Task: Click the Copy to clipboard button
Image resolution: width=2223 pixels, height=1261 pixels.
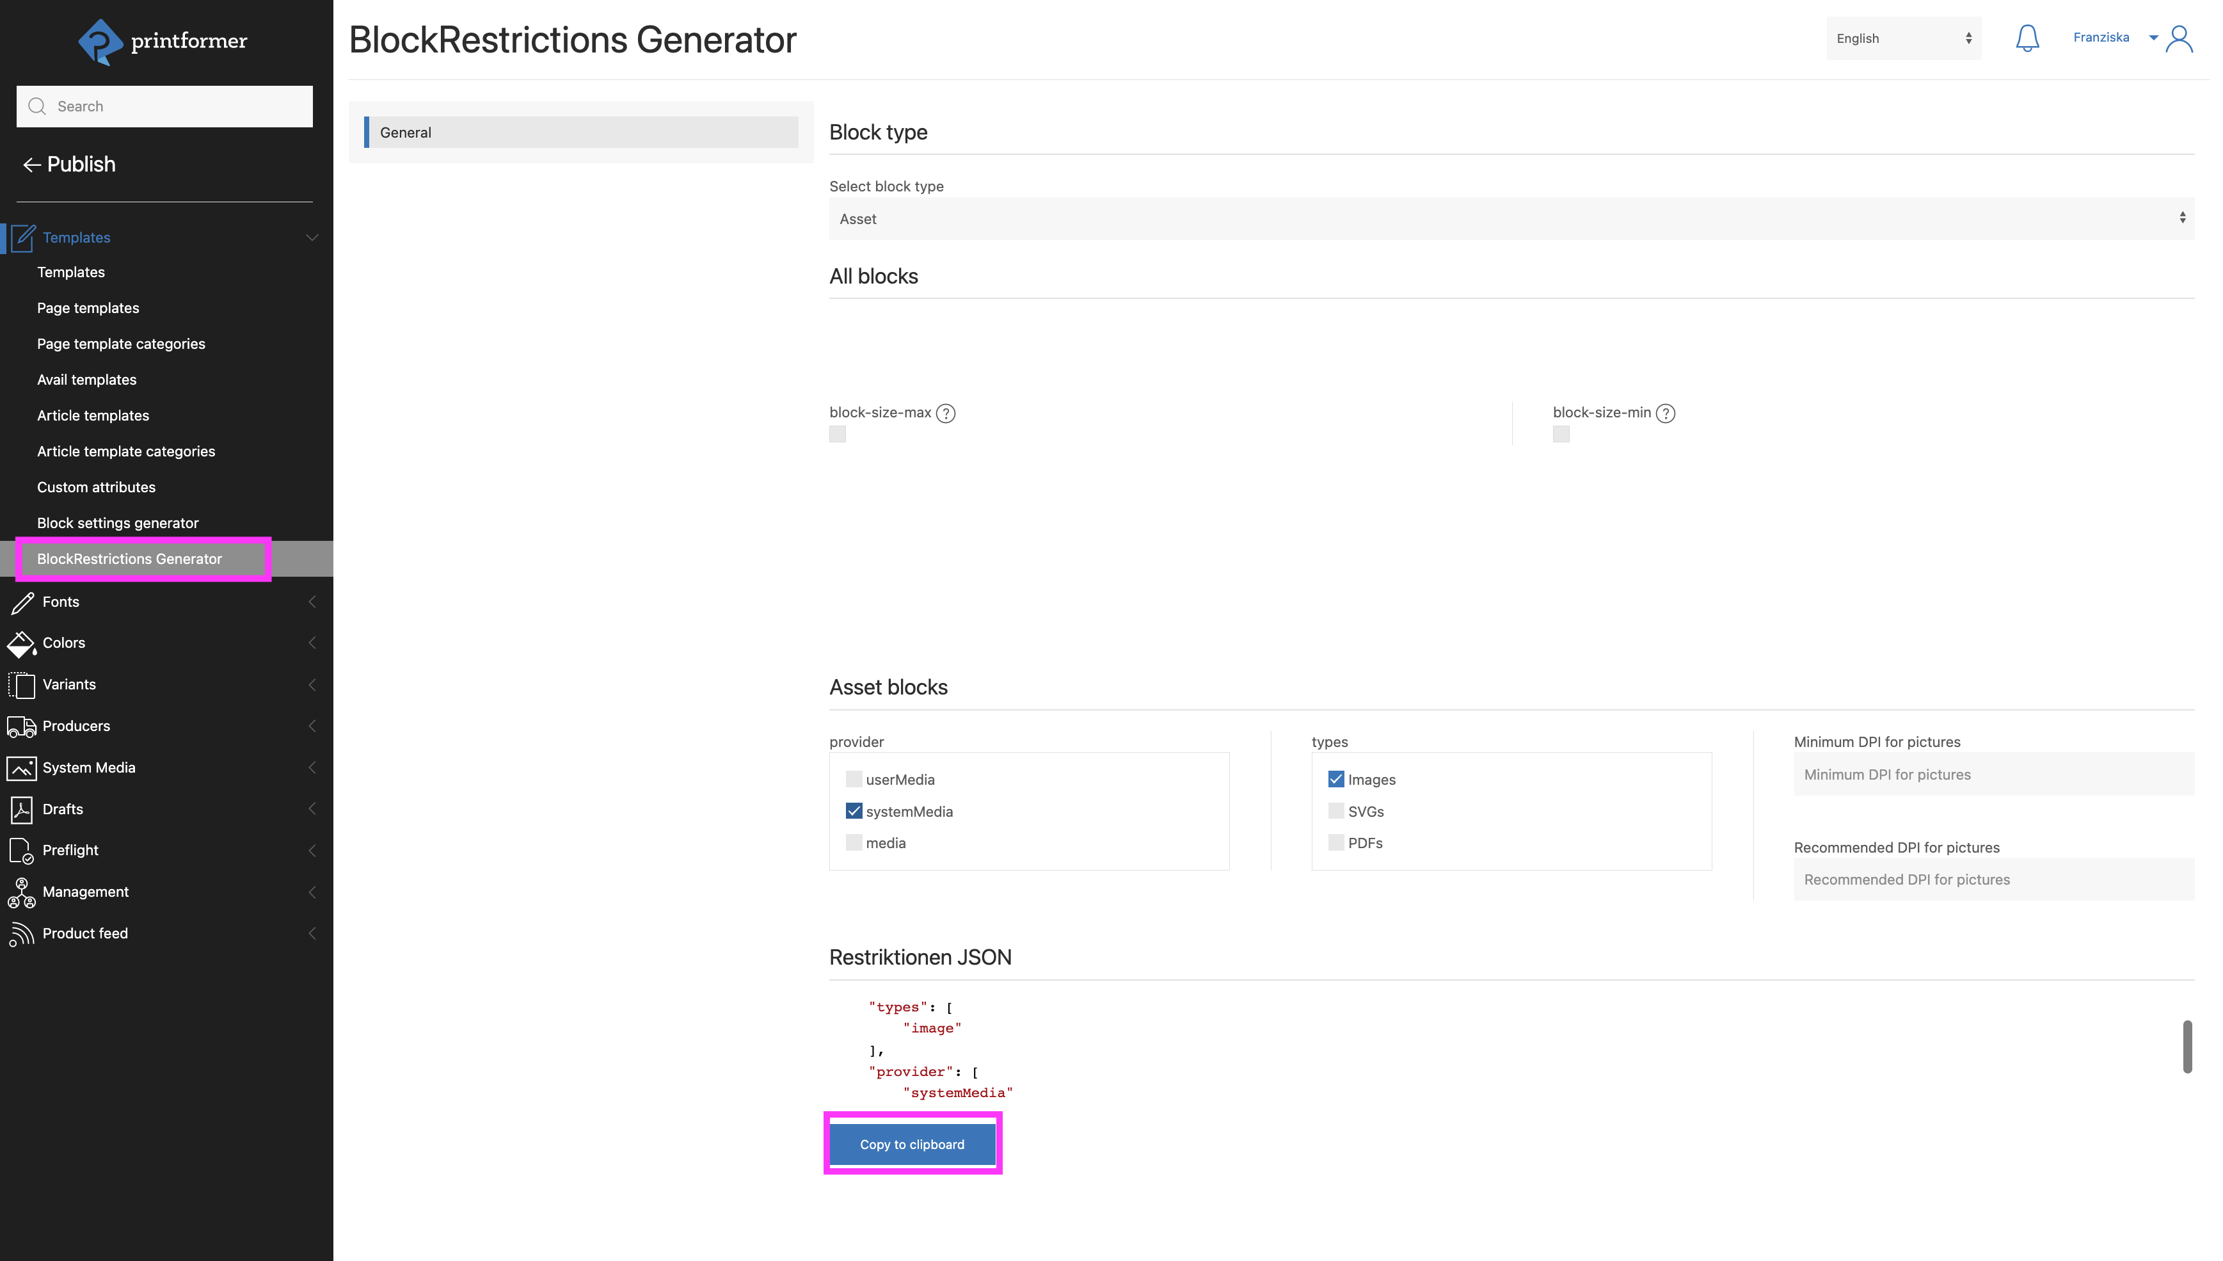Action: point(912,1143)
